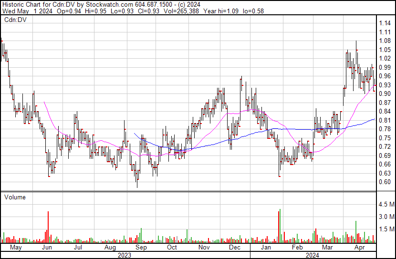The width and height of the screenshot is (396, 259).
Task: Click the 'Year hi=1.09' text
Action: tap(221, 11)
